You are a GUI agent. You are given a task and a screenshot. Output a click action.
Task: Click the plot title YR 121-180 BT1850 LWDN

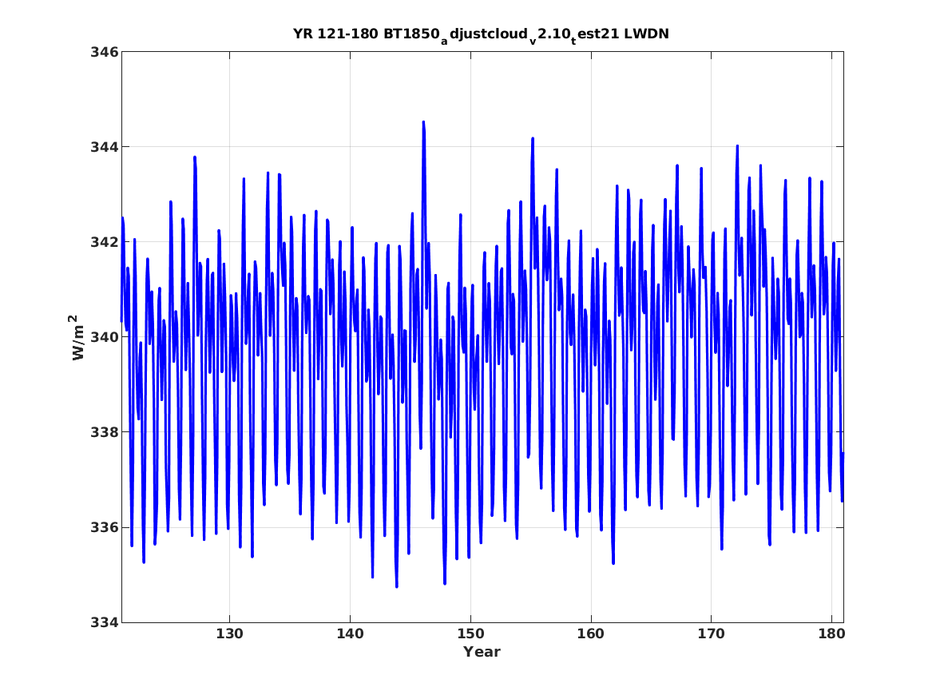pyautogui.click(x=481, y=35)
